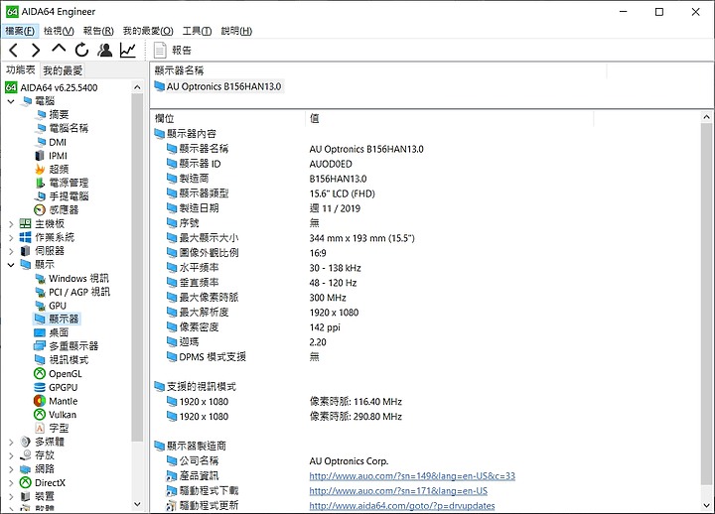This screenshot has height=514, width=715.
Task: Open the 檔案(F) menu
Action: click(x=20, y=31)
